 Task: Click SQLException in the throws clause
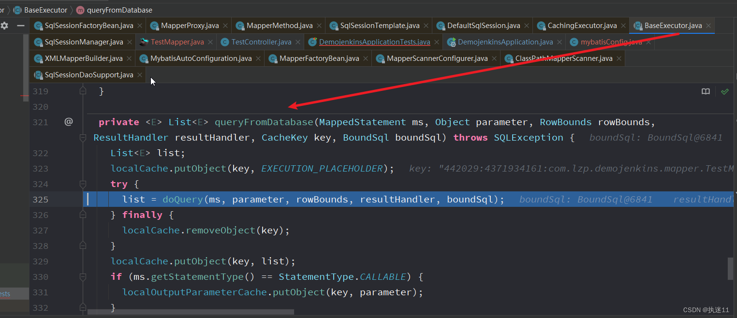[529, 138]
